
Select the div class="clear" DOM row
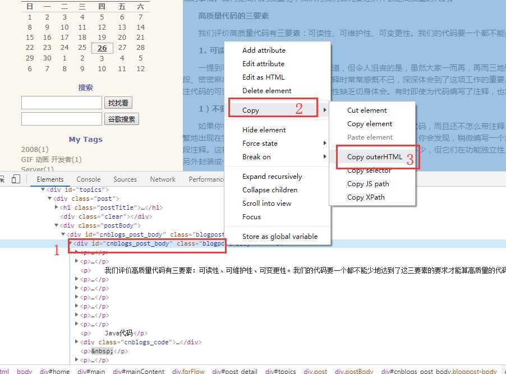(x=106, y=216)
